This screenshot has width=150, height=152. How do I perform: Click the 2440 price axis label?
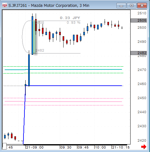tap(142, 112)
